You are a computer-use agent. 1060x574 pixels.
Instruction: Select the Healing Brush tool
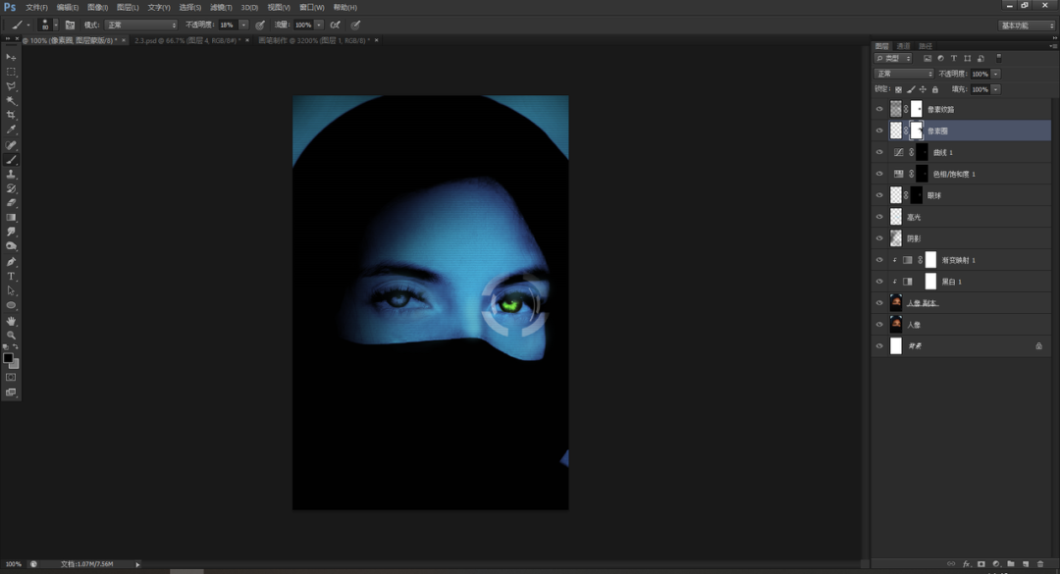click(11, 145)
